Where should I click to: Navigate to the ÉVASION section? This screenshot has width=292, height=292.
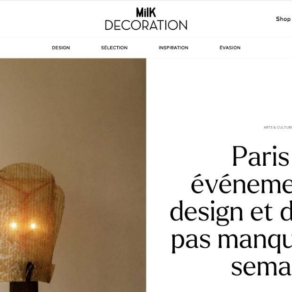tap(230, 48)
